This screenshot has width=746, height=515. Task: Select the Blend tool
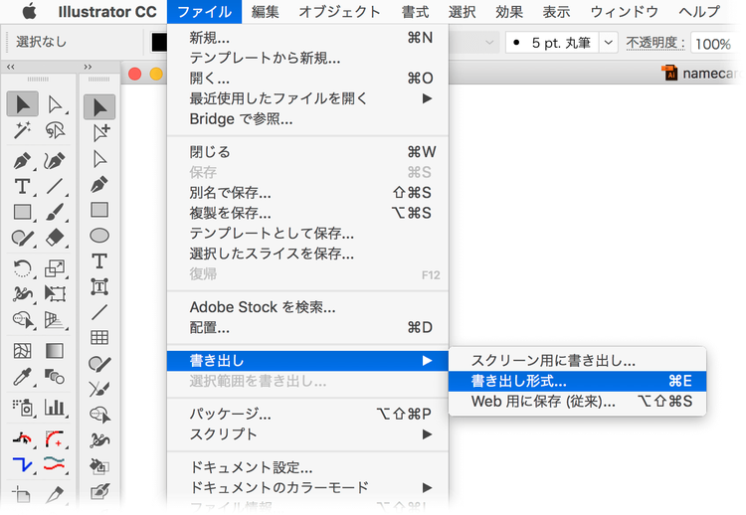55,377
